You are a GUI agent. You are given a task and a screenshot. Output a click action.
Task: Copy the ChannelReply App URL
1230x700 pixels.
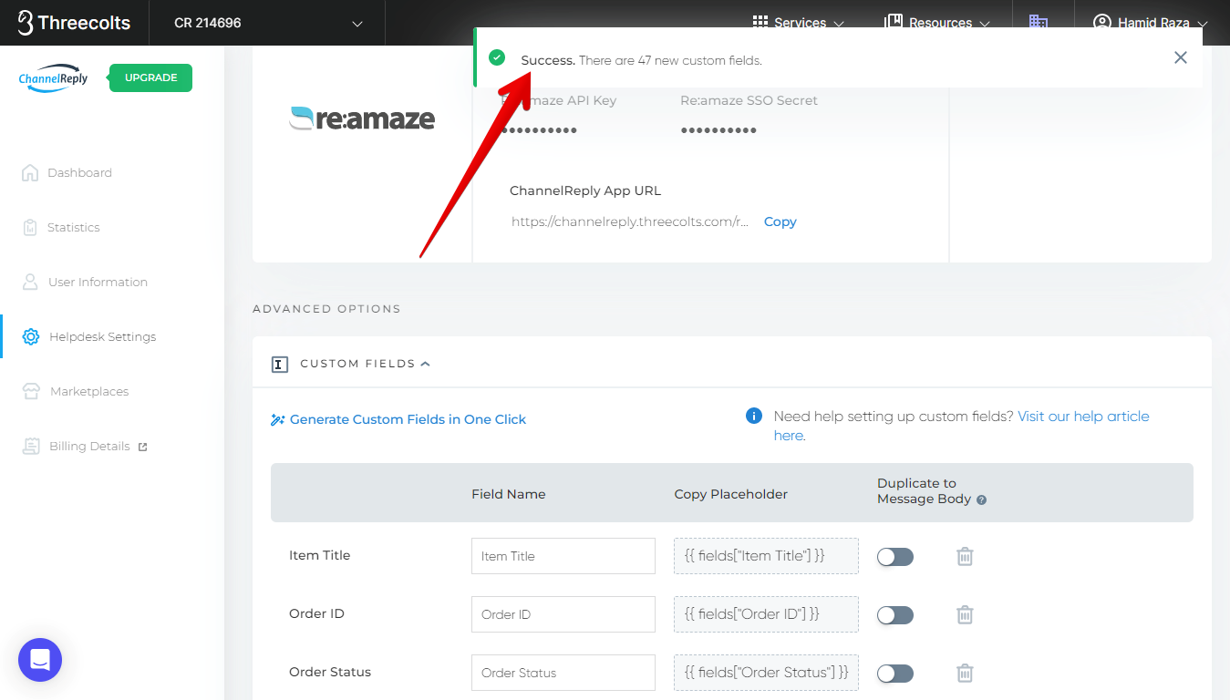point(780,221)
